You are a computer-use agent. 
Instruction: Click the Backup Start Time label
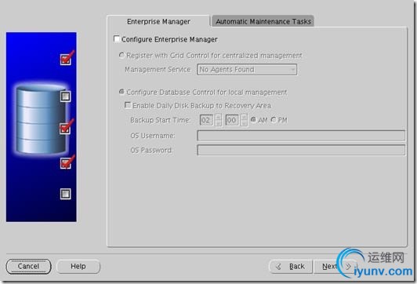pos(160,120)
